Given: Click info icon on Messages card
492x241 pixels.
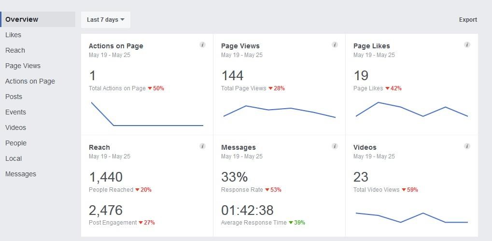Looking at the screenshot, I should click(335, 146).
